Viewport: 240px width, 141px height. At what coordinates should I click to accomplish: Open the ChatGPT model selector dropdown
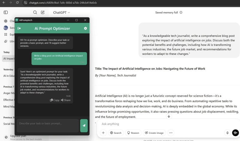[x=61, y=13]
